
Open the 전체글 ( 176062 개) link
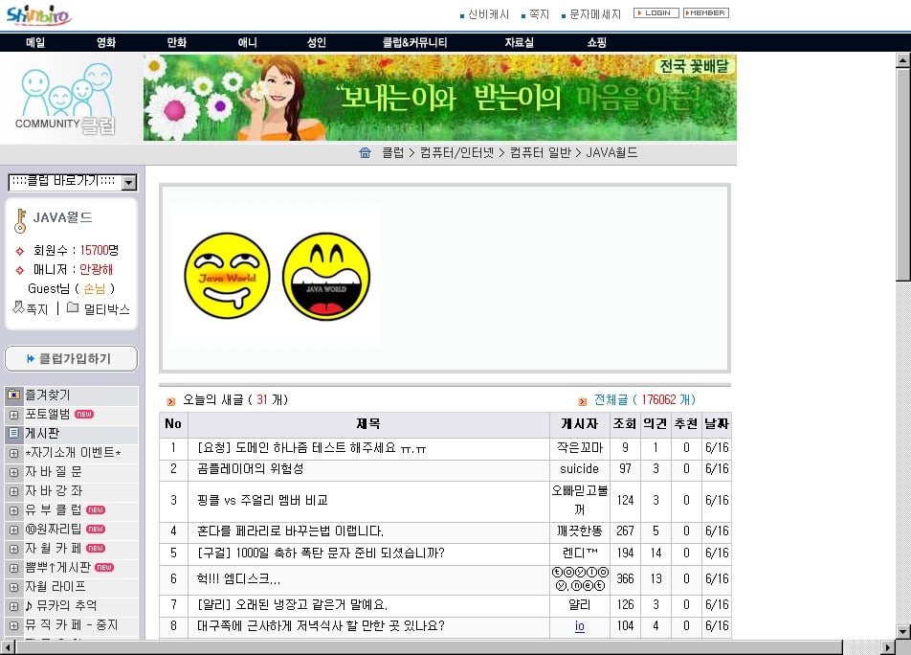644,400
